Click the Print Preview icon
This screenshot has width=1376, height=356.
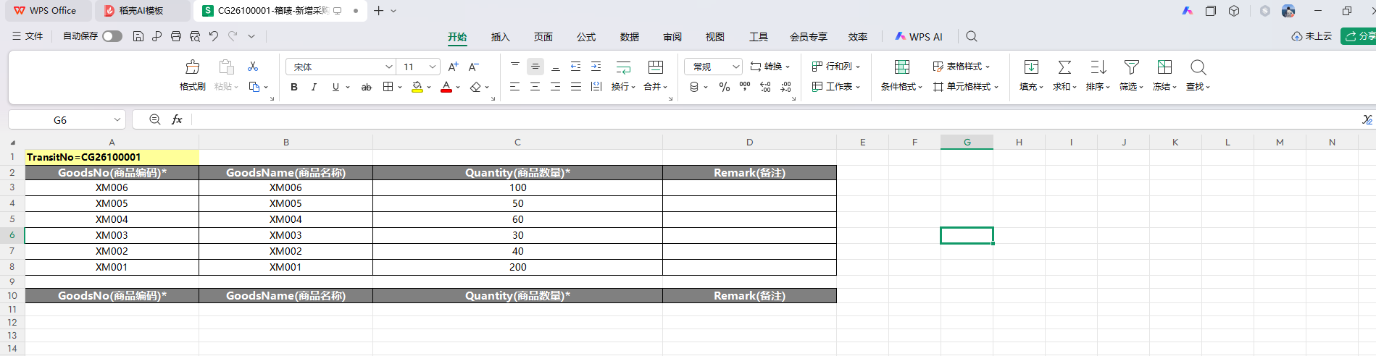coord(195,36)
